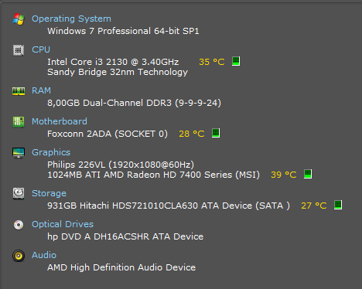Click the graphics card temperature status icon
This screenshot has width=362, height=289.
click(308, 174)
